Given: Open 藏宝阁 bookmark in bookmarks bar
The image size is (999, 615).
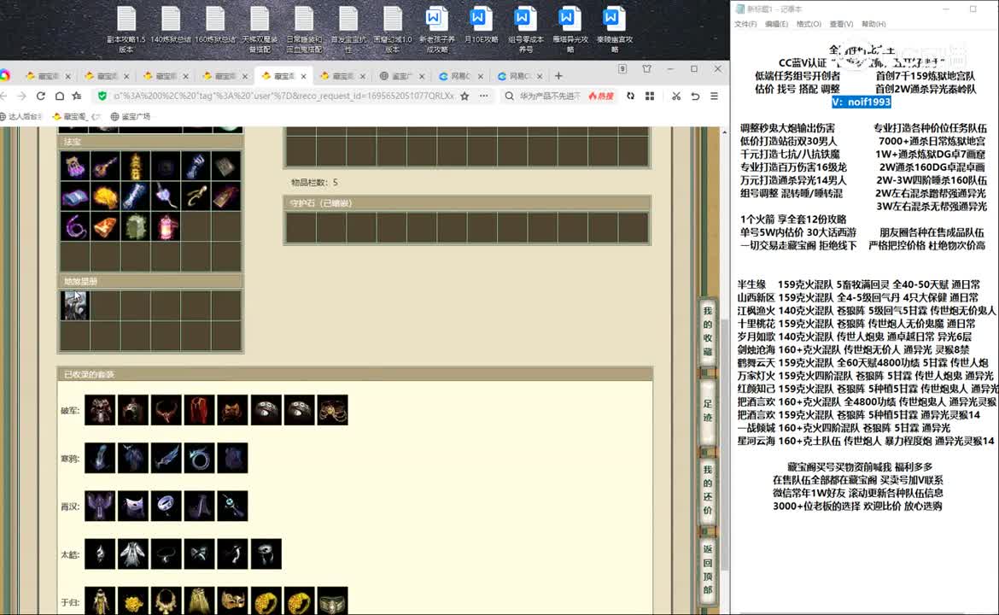Looking at the screenshot, I should (x=77, y=117).
